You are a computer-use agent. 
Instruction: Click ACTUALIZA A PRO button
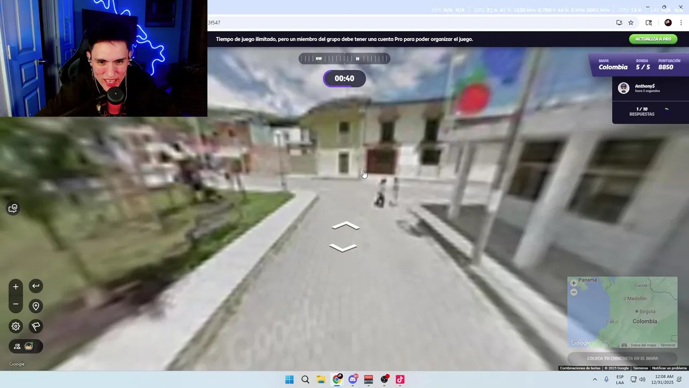pos(653,39)
